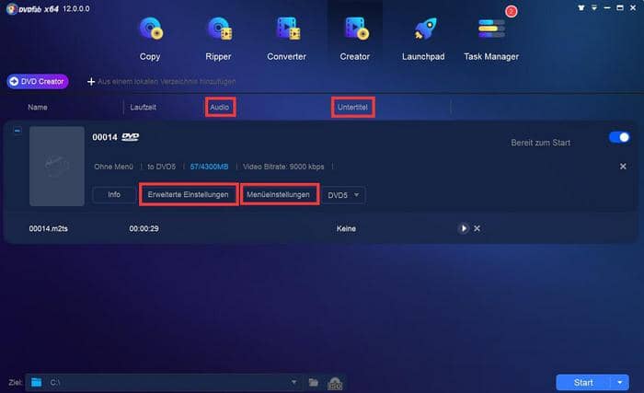Screen dimensions: 644x393
Task: Expand the DVD5 output size dropdown
Action: click(x=343, y=195)
